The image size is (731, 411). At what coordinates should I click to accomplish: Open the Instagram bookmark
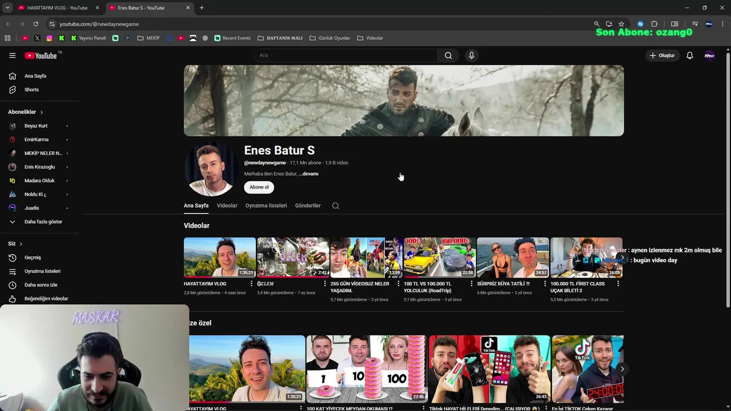point(49,38)
